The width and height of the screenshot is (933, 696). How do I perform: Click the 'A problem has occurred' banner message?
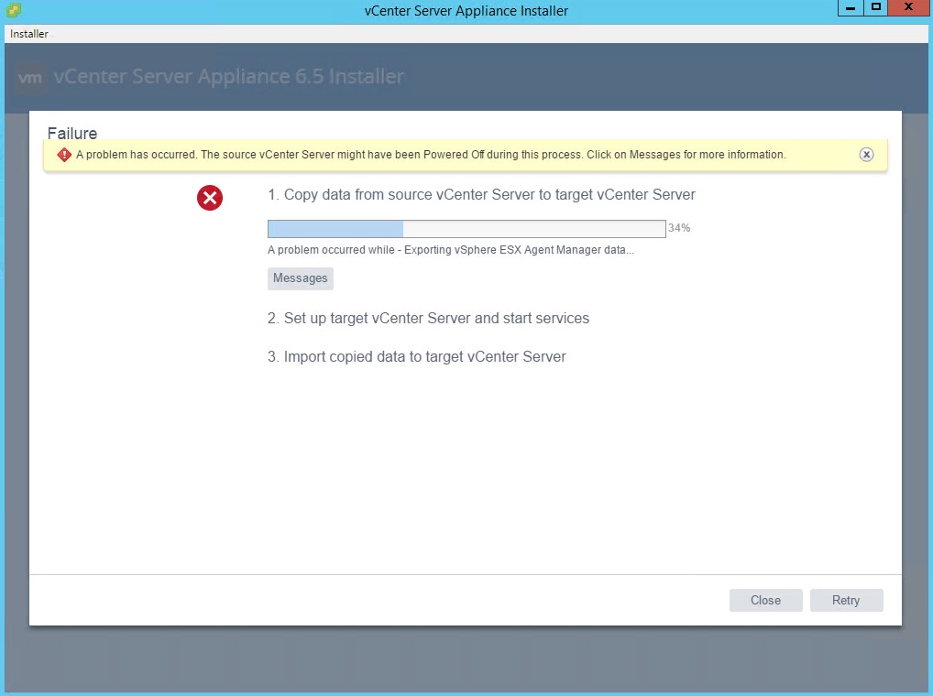(431, 155)
